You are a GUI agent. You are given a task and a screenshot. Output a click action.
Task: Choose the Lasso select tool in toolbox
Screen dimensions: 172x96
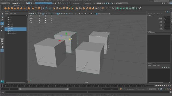pos(2,17)
